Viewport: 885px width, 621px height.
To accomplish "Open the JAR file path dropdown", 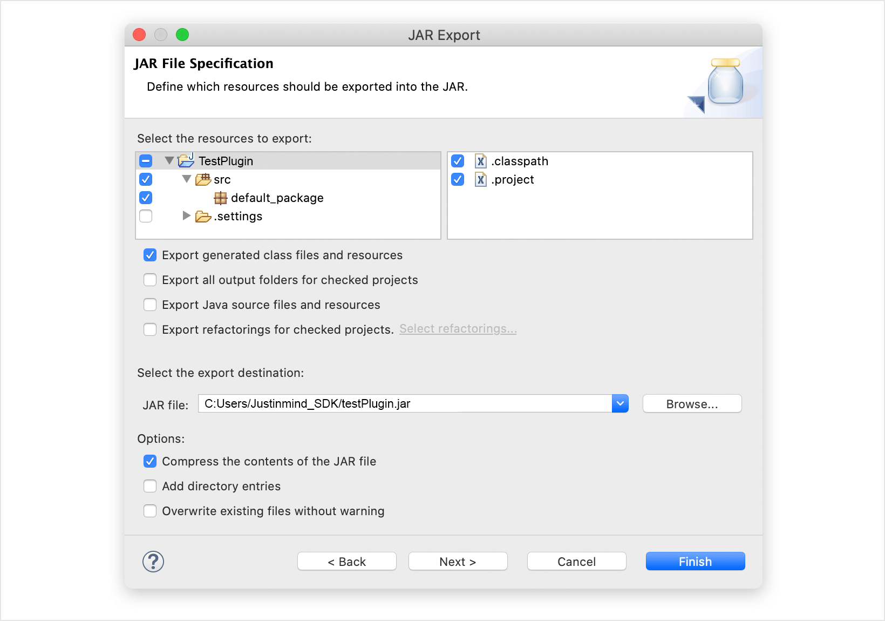I will coord(620,403).
